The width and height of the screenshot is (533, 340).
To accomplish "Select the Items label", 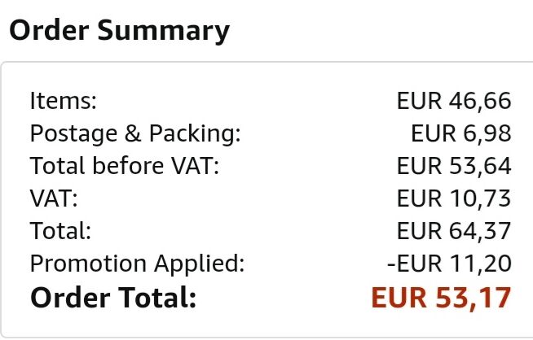I will [x=64, y=101].
